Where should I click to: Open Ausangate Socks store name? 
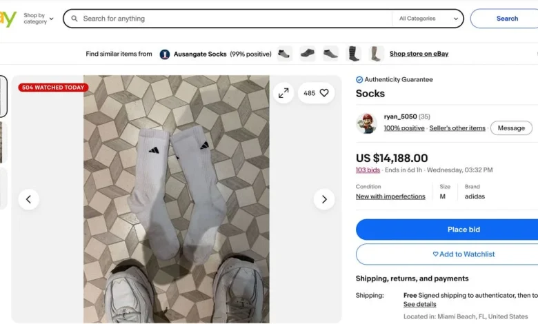[x=200, y=54]
